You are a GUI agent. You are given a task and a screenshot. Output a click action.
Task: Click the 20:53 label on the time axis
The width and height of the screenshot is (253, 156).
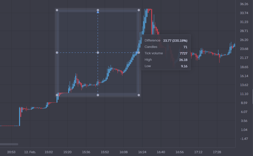(x=11, y=152)
